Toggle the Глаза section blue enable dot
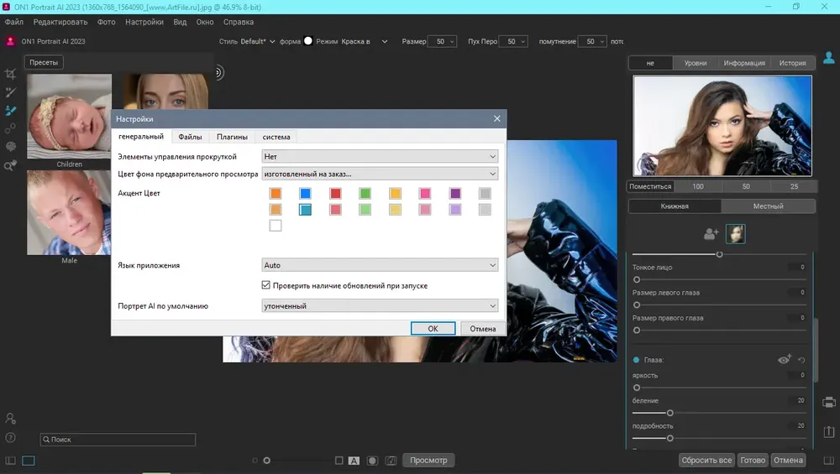Screen dimensions: 840x474 (x=637, y=360)
